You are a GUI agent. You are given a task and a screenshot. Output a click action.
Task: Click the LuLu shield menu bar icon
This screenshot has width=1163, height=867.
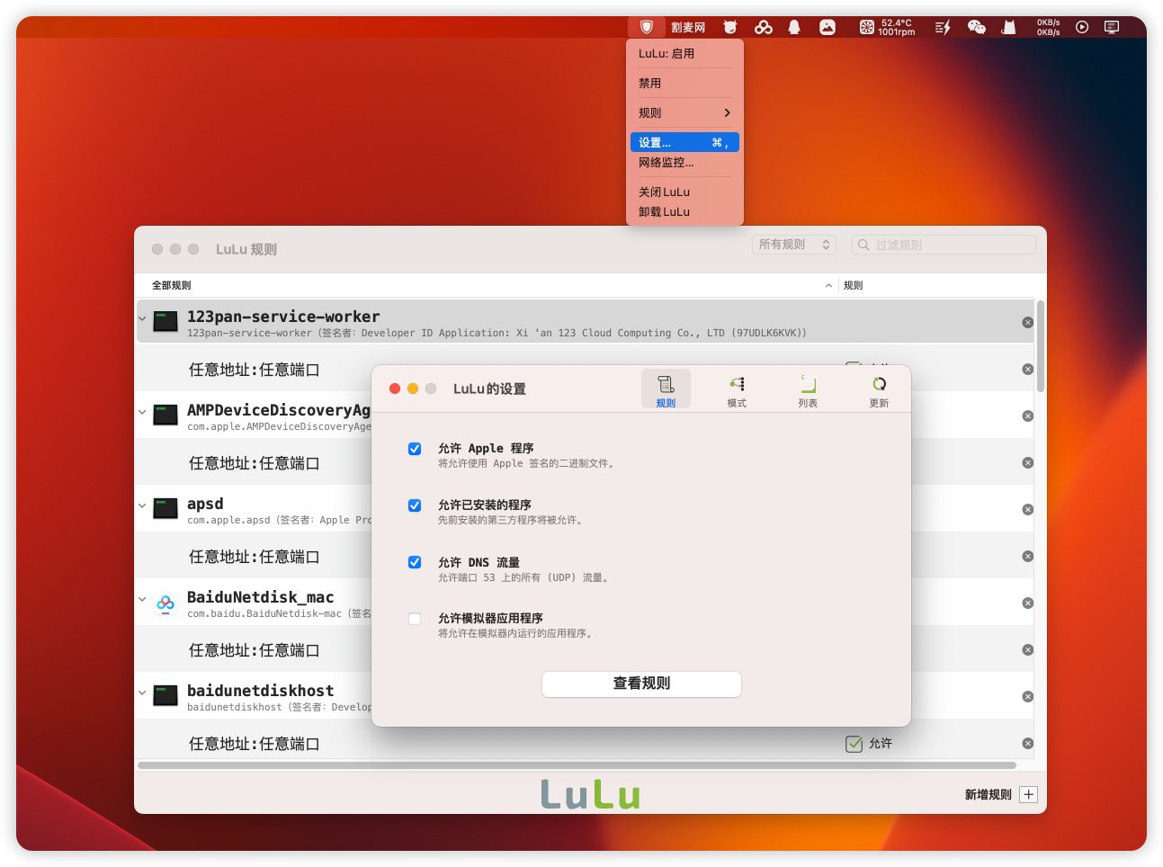point(646,27)
